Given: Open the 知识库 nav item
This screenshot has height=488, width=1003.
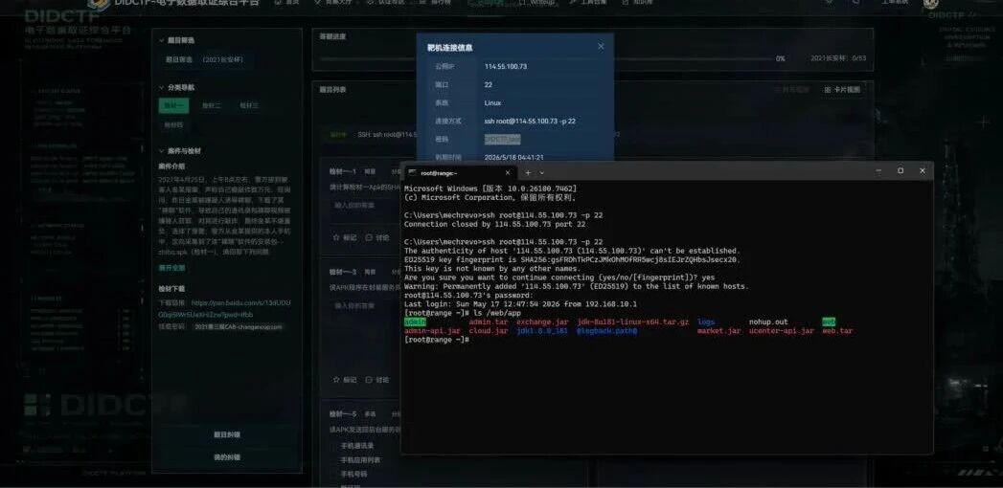Looking at the screenshot, I should tap(638, 3).
